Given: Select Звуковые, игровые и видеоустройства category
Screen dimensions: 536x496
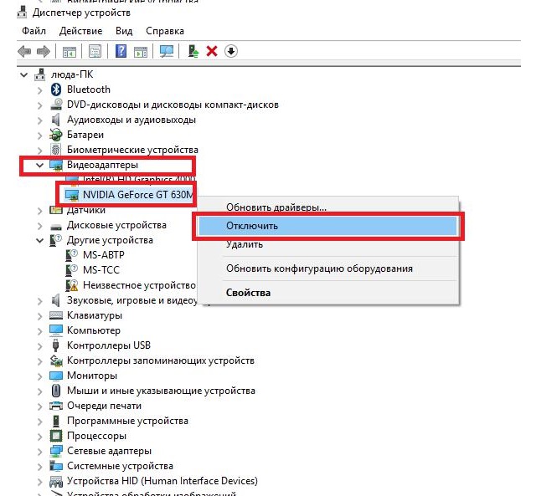Looking at the screenshot, I should pyautogui.click(x=132, y=300).
